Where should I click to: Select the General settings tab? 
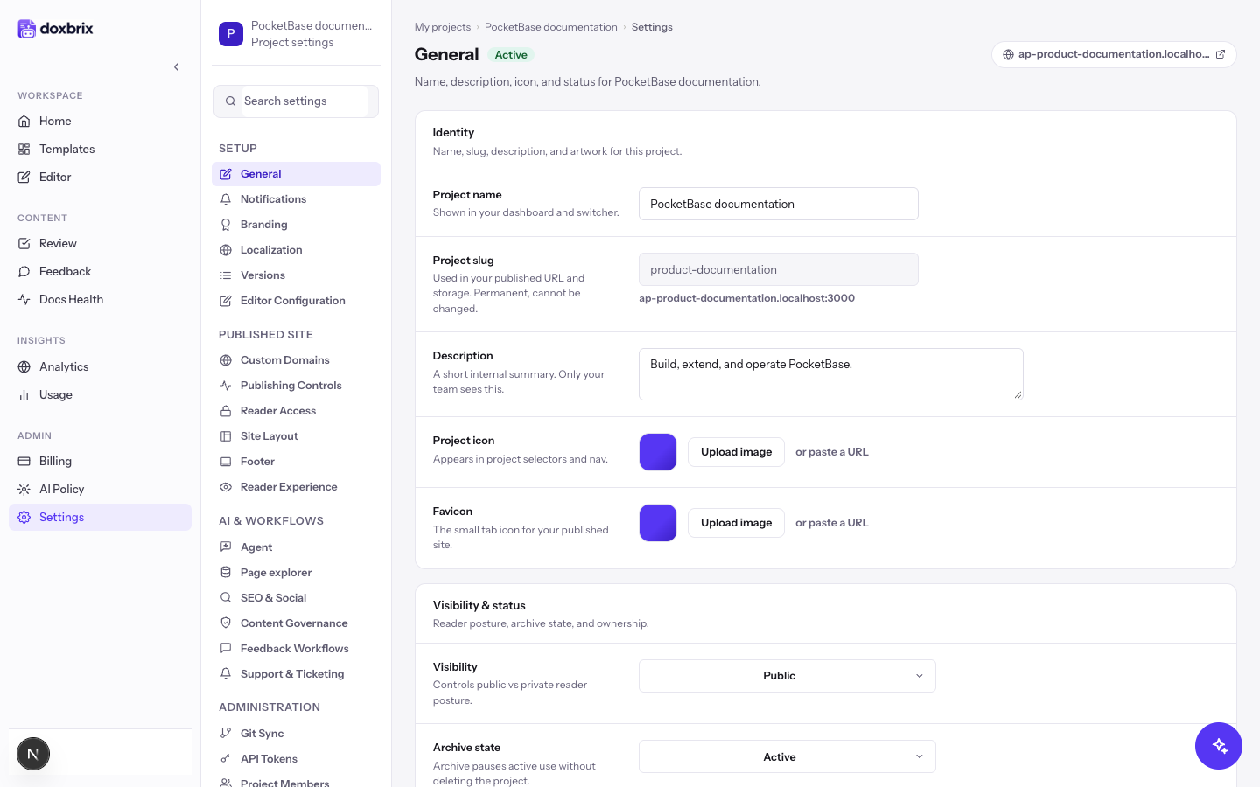coord(296,174)
